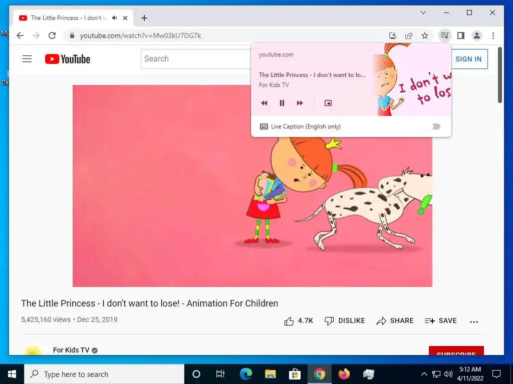The width and height of the screenshot is (513, 384).
Task: Click the share page icon in address bar
Action: tap(409, 35)
